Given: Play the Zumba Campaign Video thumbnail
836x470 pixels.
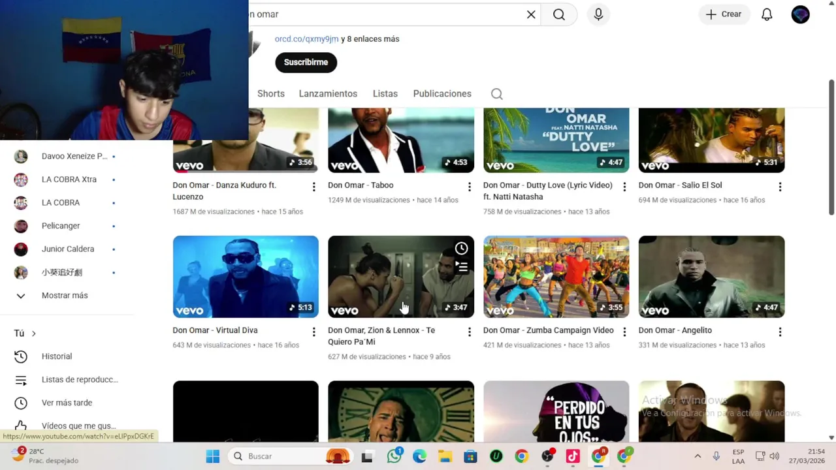Looking at the screenshot, I should (556, 277).
